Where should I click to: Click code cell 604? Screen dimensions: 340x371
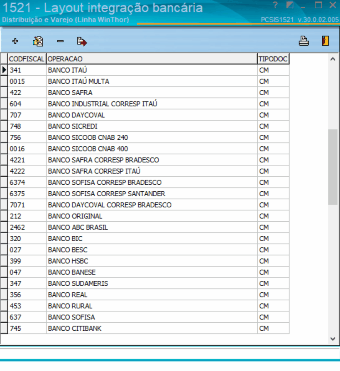tap(27, 104)
